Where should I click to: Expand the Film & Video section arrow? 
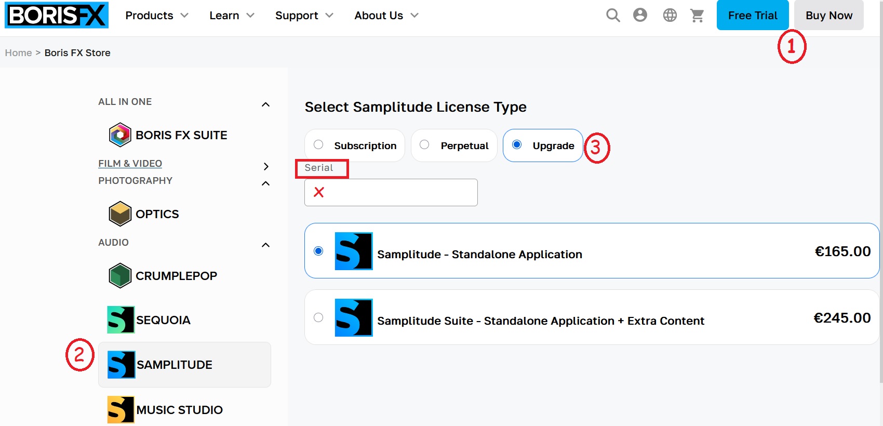[x=266, y=166]
